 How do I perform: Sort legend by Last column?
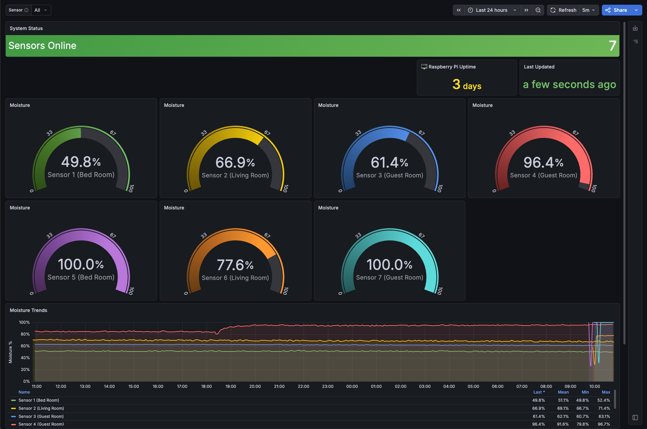pyautogui.click(x=539, y=392)
